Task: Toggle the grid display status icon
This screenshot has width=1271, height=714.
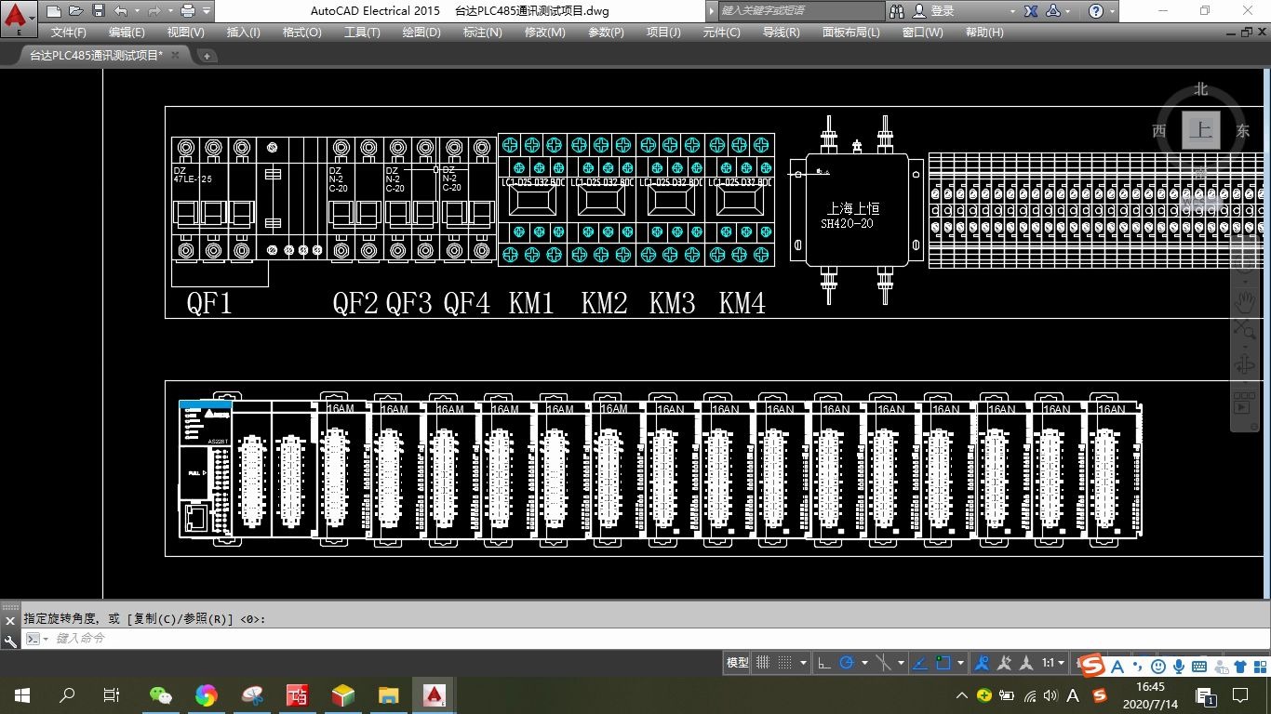Action: (x=763, y=663)
